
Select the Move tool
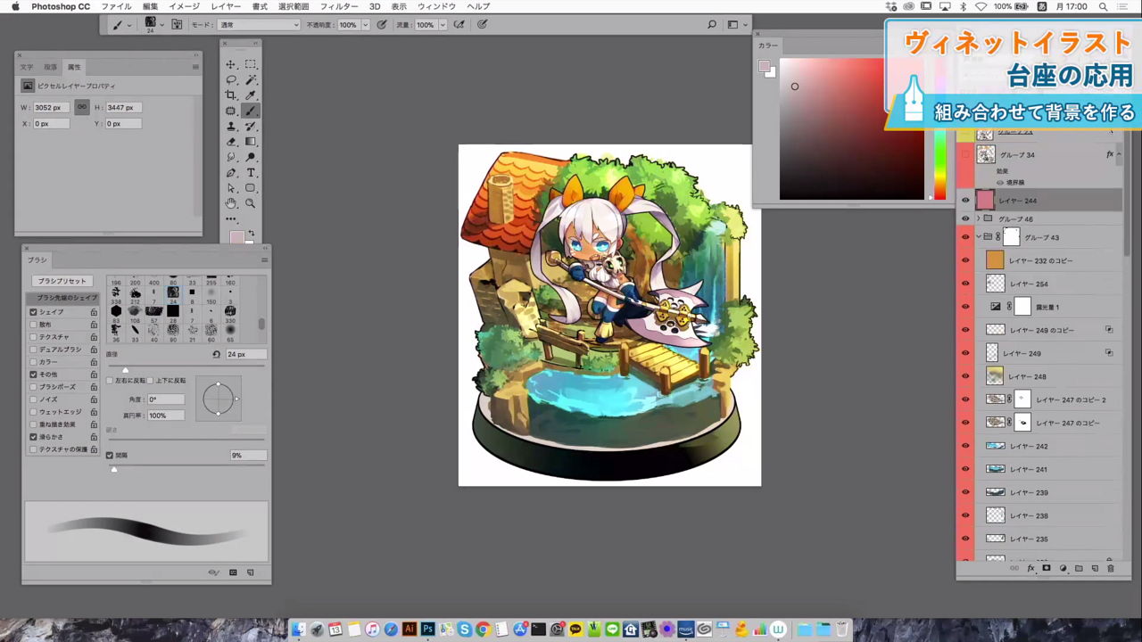231,64
